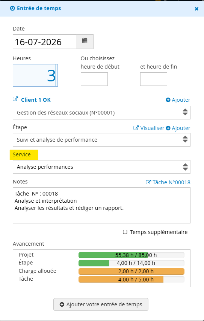Click the Entrée de temps title text
The width and height of the screenshot is (204, 321).
(39, 8)
